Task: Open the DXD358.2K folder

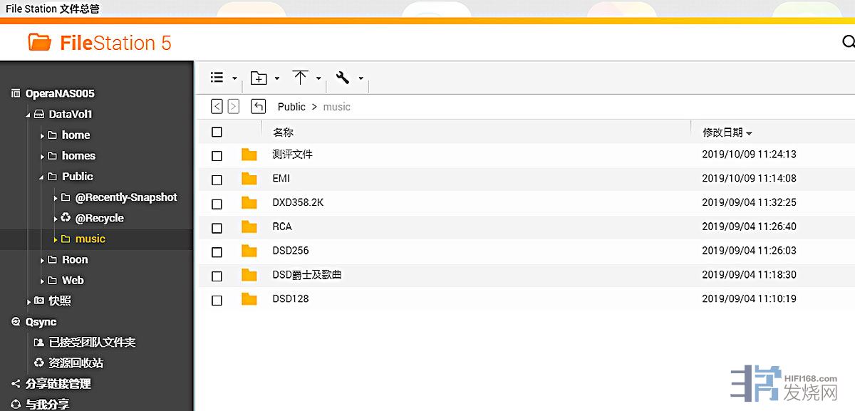Action: click(298, 202)
